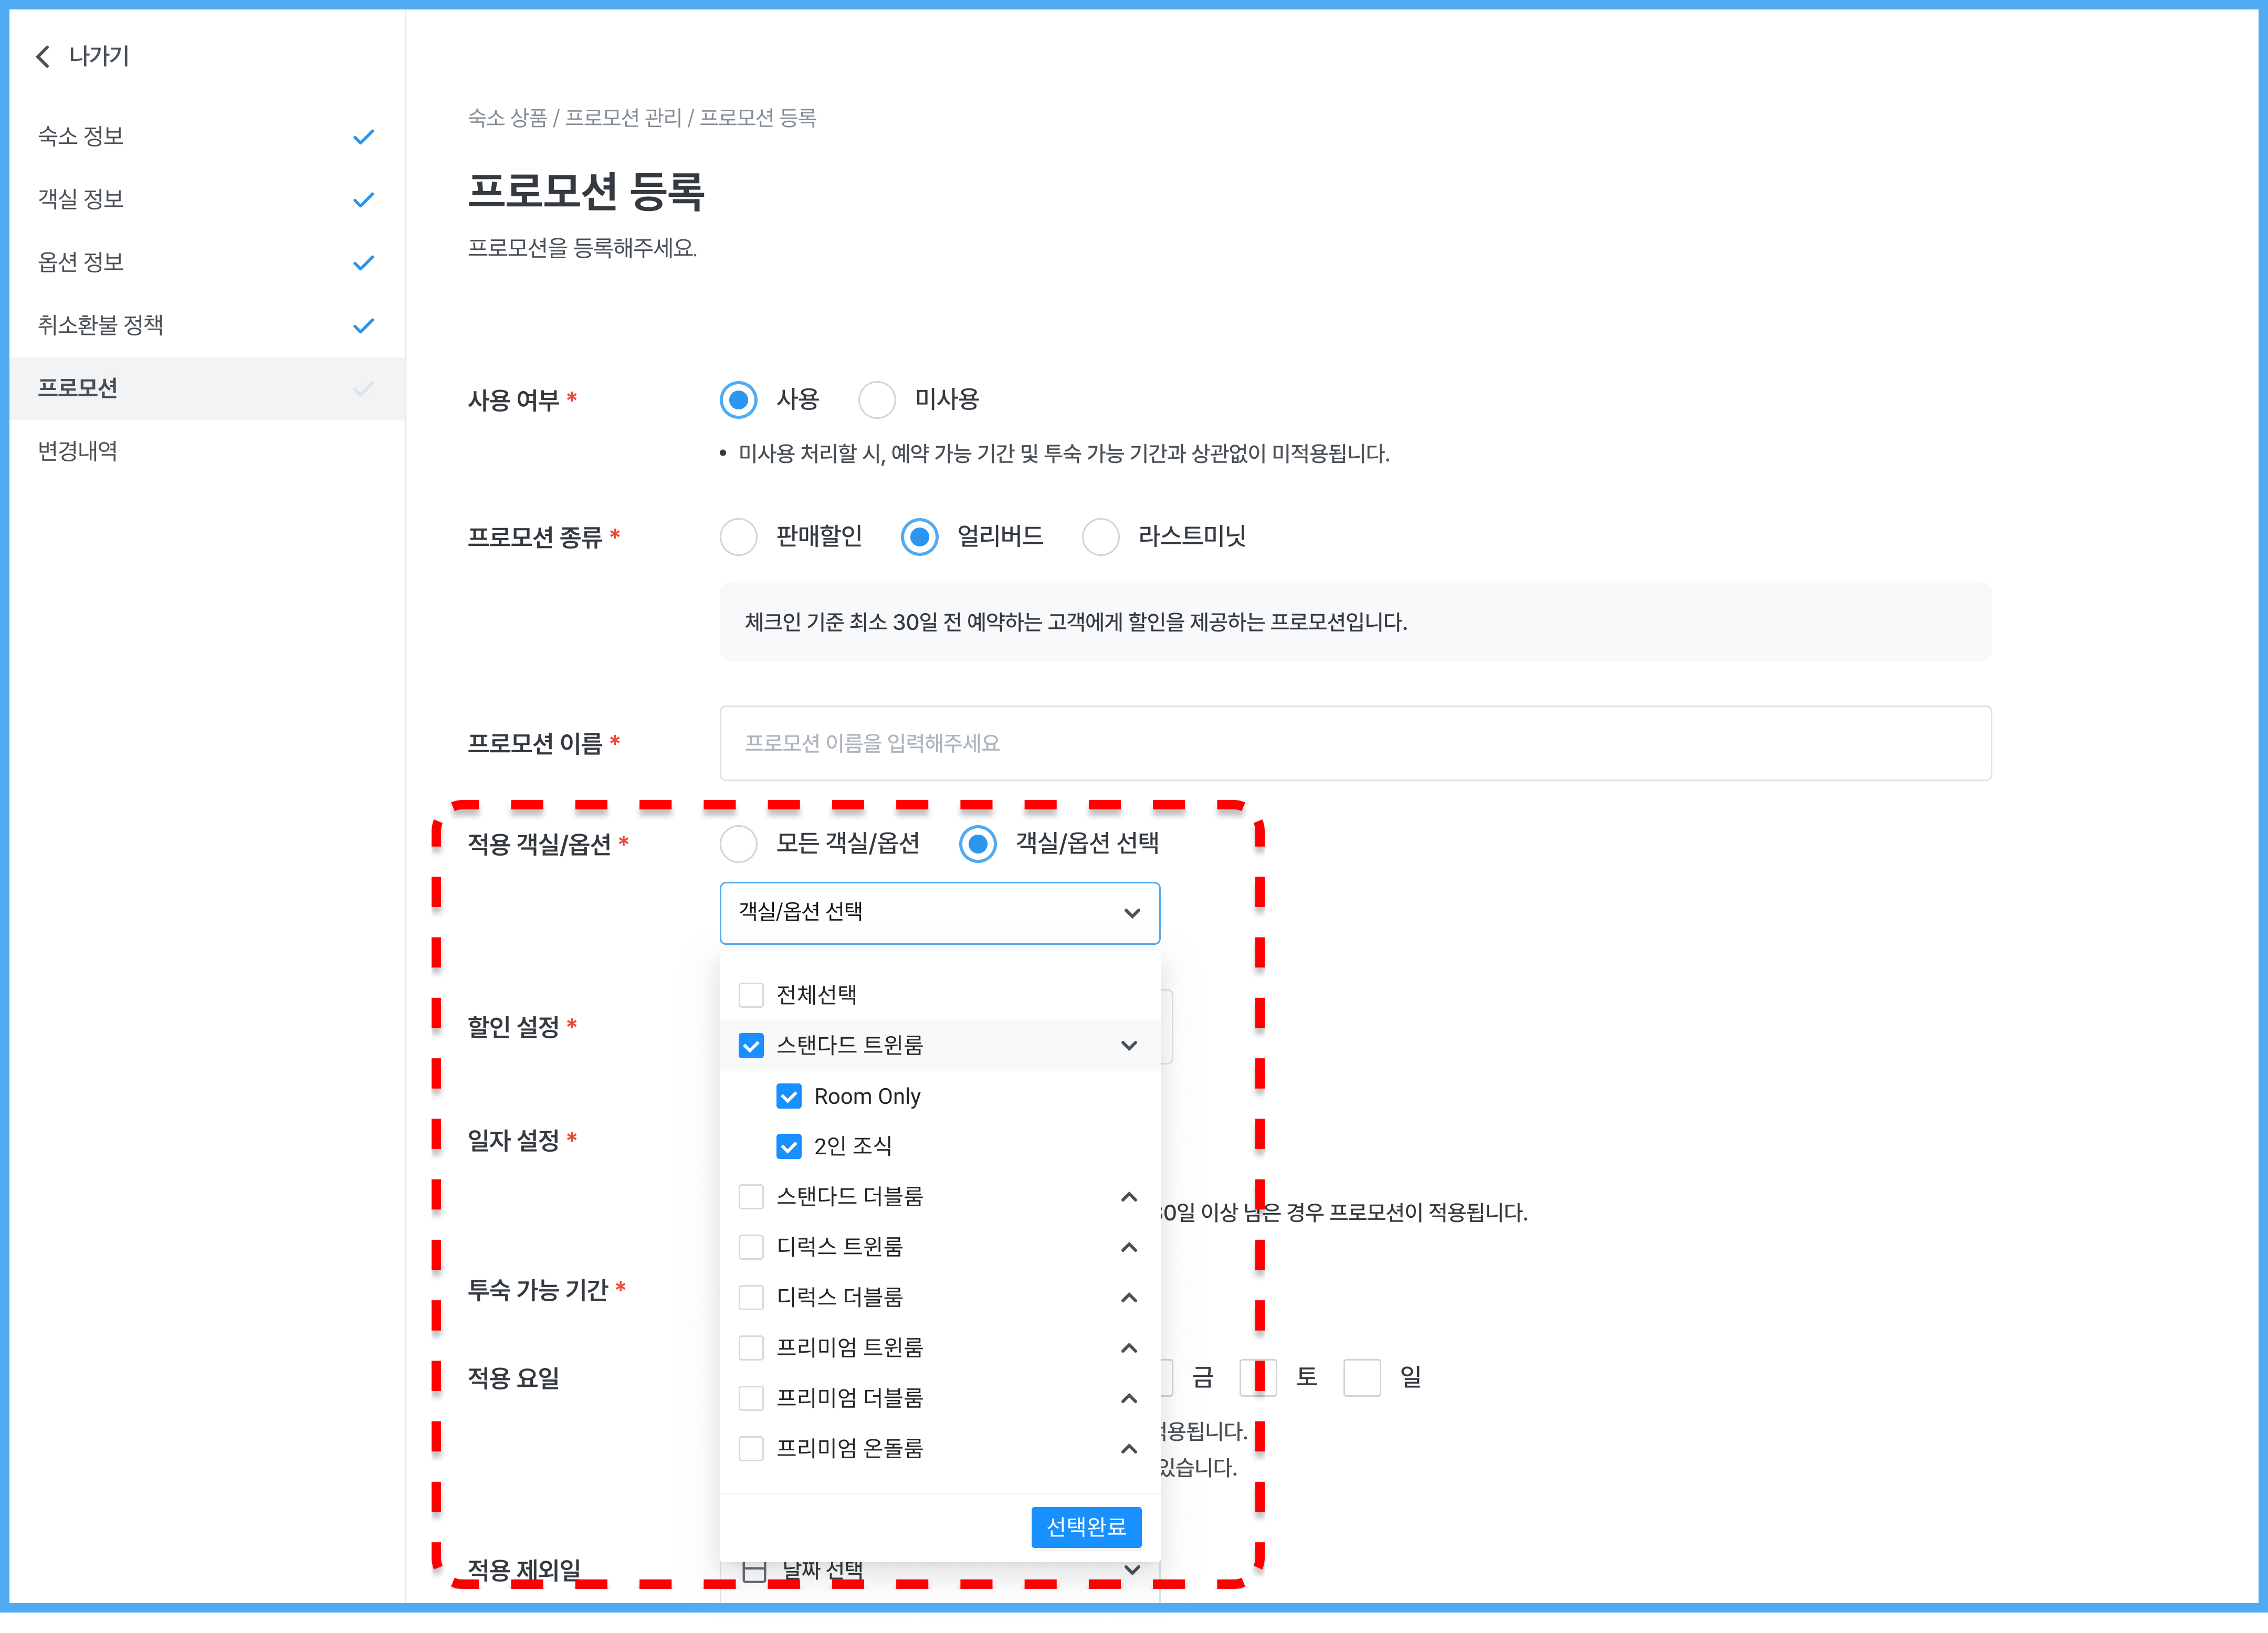Image resolution: width=2268 pixels, height=1633 pixels.
Task: Open the 객실/옵션 선택 dropdown
Action: 939,912
